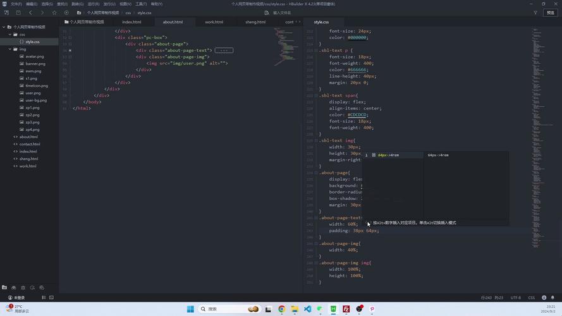This screenshot has height=316, width=562.
Task: Open VS Code from the taskbar
Action: [307, 309]
